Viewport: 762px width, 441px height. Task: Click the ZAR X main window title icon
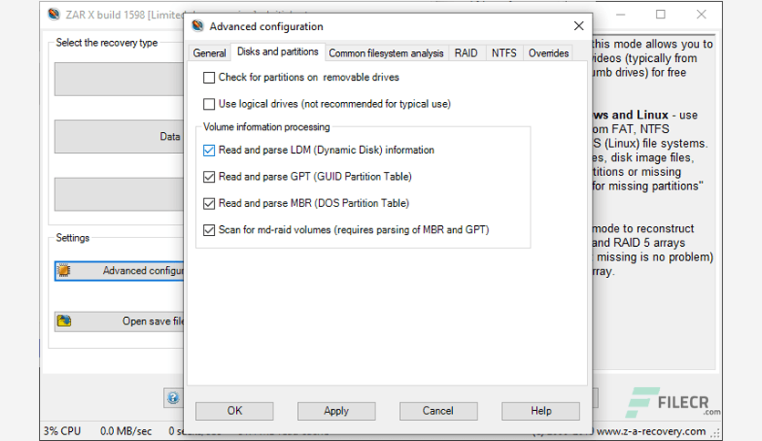click(54, 14)
